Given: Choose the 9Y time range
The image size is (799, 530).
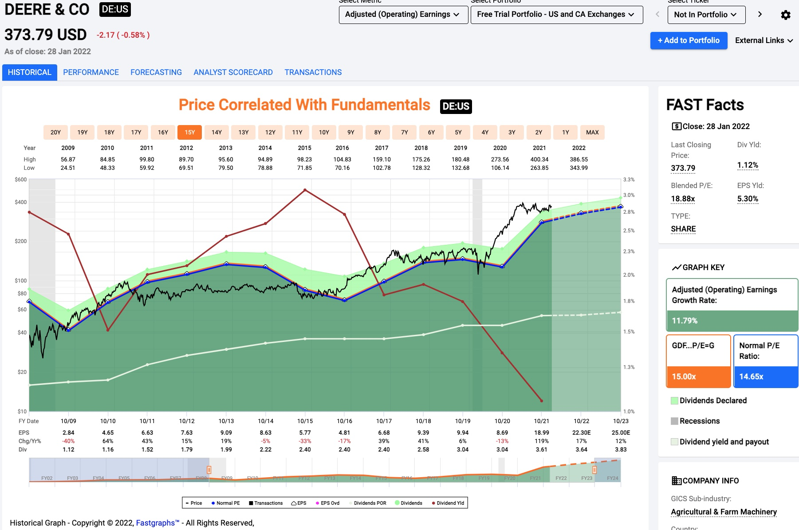Looking at the screenshot, I should coord(351,132).
